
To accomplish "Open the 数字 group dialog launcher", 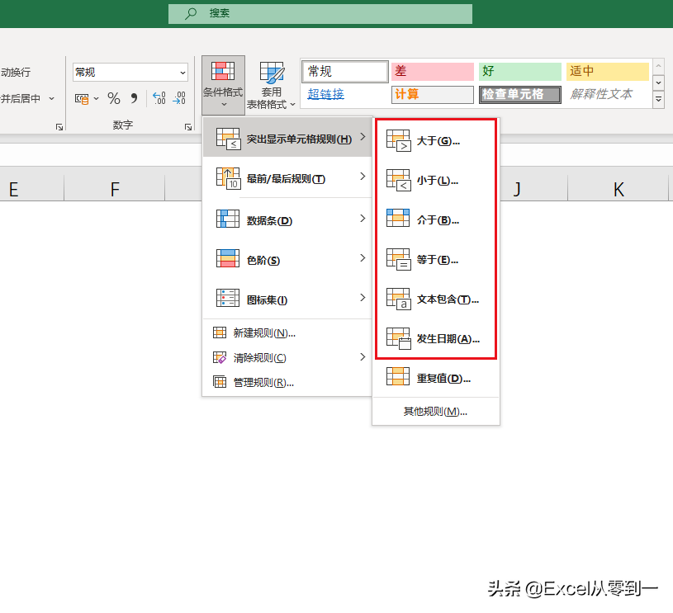I will click(x=189, y=125).
